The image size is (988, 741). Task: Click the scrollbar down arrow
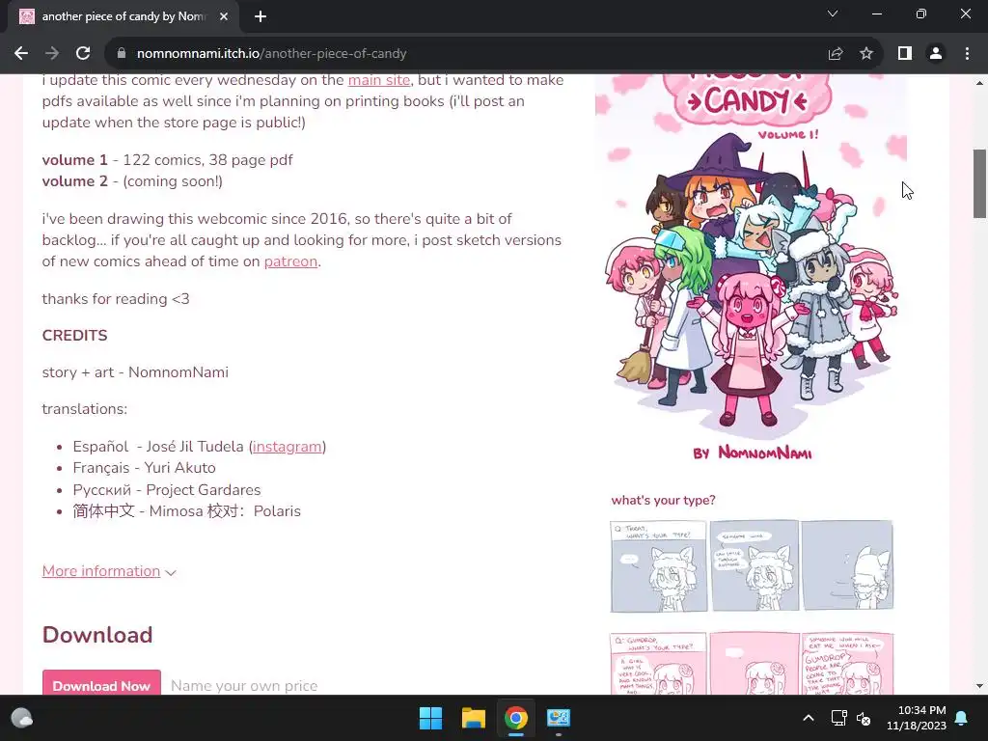coord(979,686)
